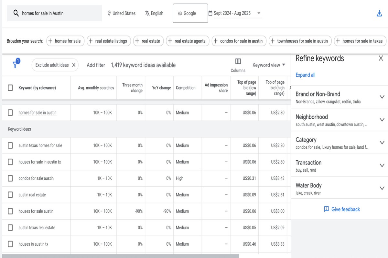The image size is (388, 258).
Task: Add 'real estate agents' broaden chip
Action: click(x=188, y=41)
